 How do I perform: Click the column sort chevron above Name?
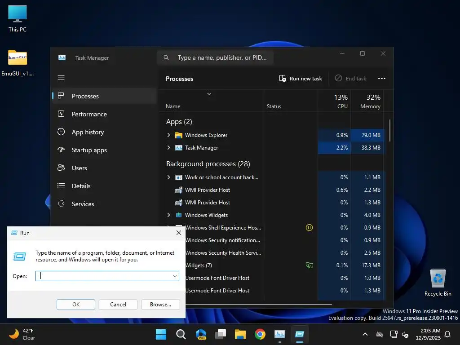(x=209, y=94)
